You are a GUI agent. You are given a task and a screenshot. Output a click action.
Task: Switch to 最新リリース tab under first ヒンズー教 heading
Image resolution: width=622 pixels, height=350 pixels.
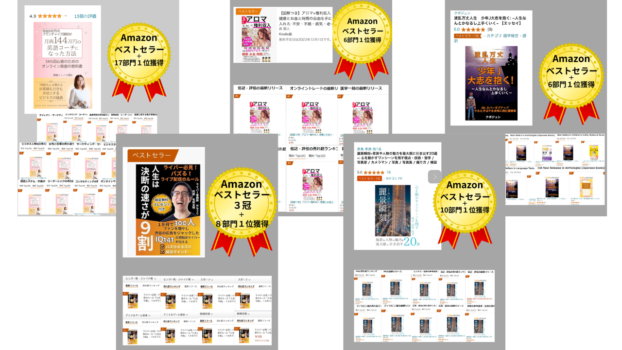(x=132, y=286)
